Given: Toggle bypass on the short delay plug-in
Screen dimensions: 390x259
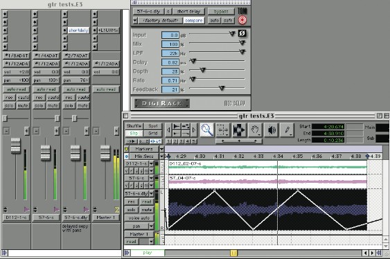Looking at the screenshot, I should pos(221,12).
